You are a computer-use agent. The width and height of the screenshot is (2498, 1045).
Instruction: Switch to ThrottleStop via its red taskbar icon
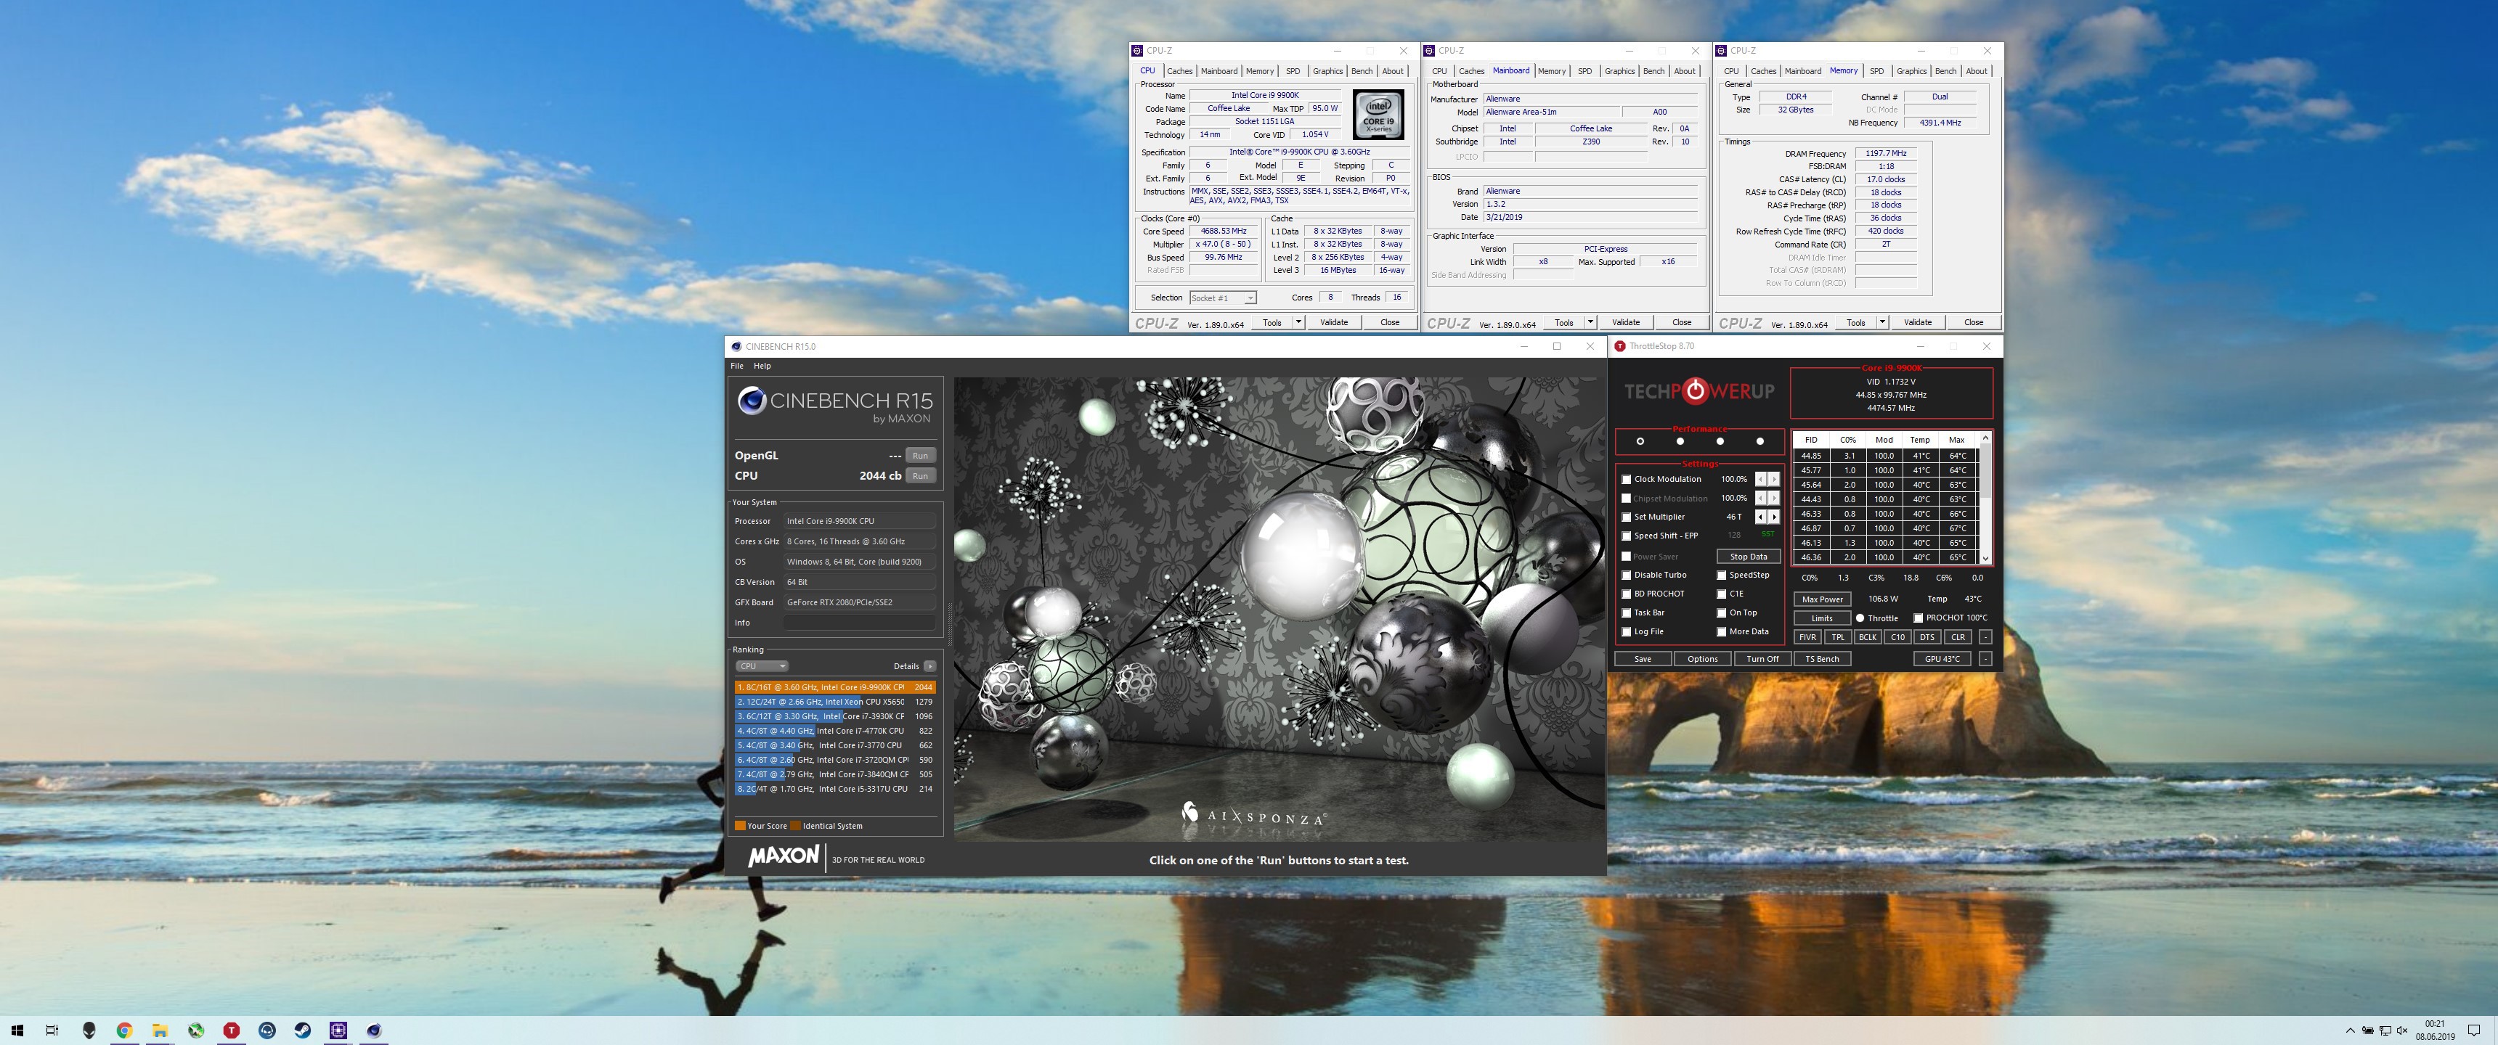click(231, 1030)
